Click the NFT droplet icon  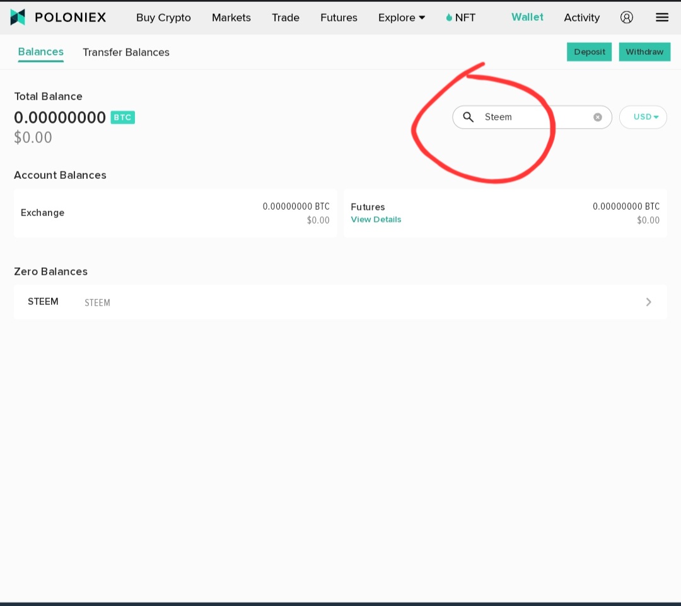(449, 18)
